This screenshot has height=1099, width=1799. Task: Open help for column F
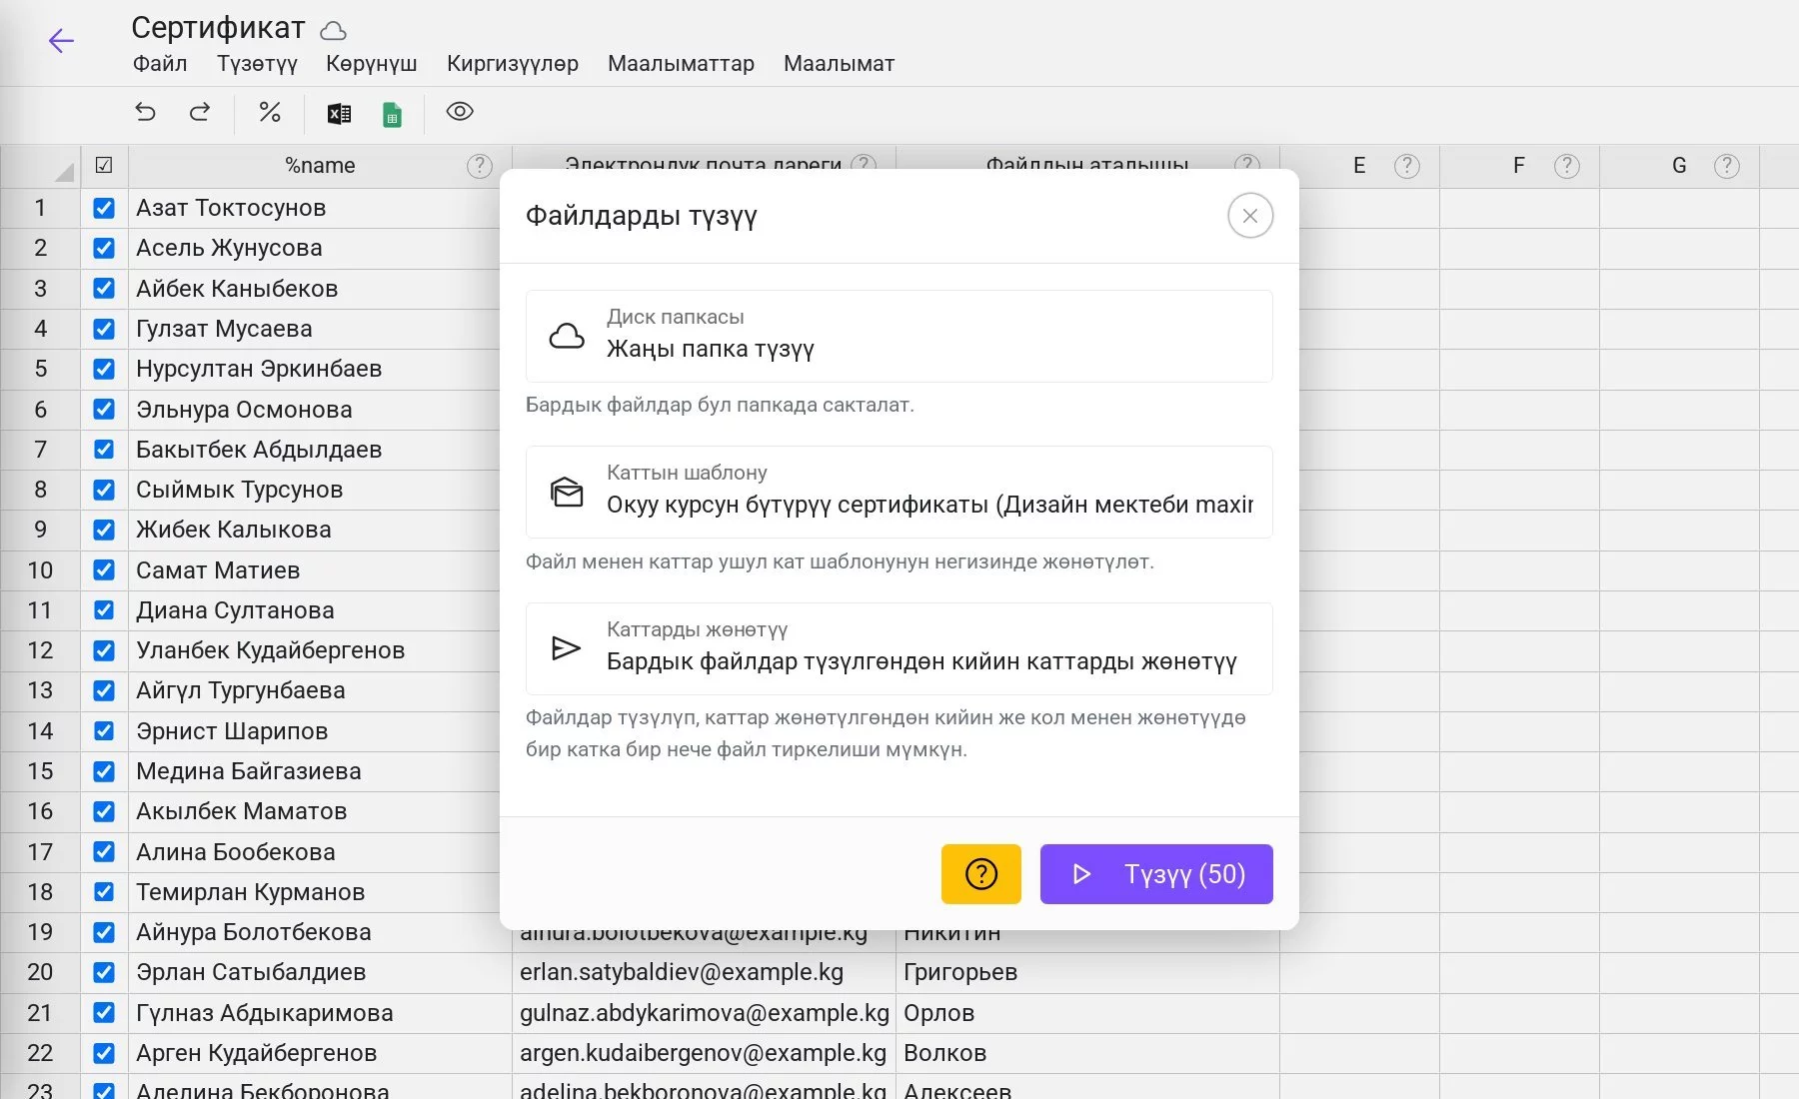coord(1567,166)
